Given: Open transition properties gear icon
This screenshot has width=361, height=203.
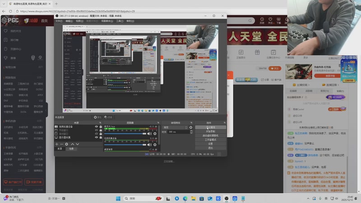Looking at the screenshot, I should 191,127.
